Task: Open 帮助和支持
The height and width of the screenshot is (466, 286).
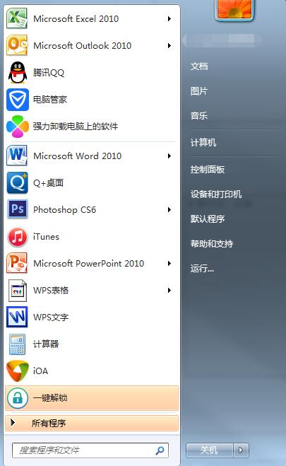Action: (212, 244)
